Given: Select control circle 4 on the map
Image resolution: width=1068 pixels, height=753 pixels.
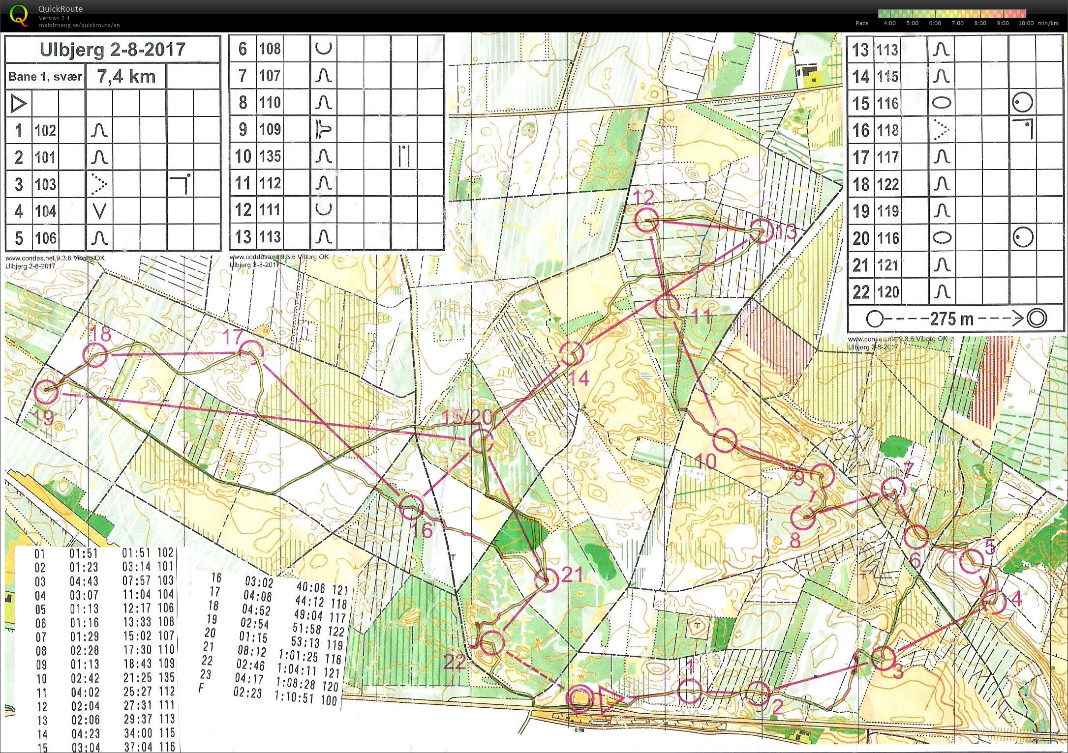Looking at the screenshot, I should pyautogui.click(x=994, y=603).
